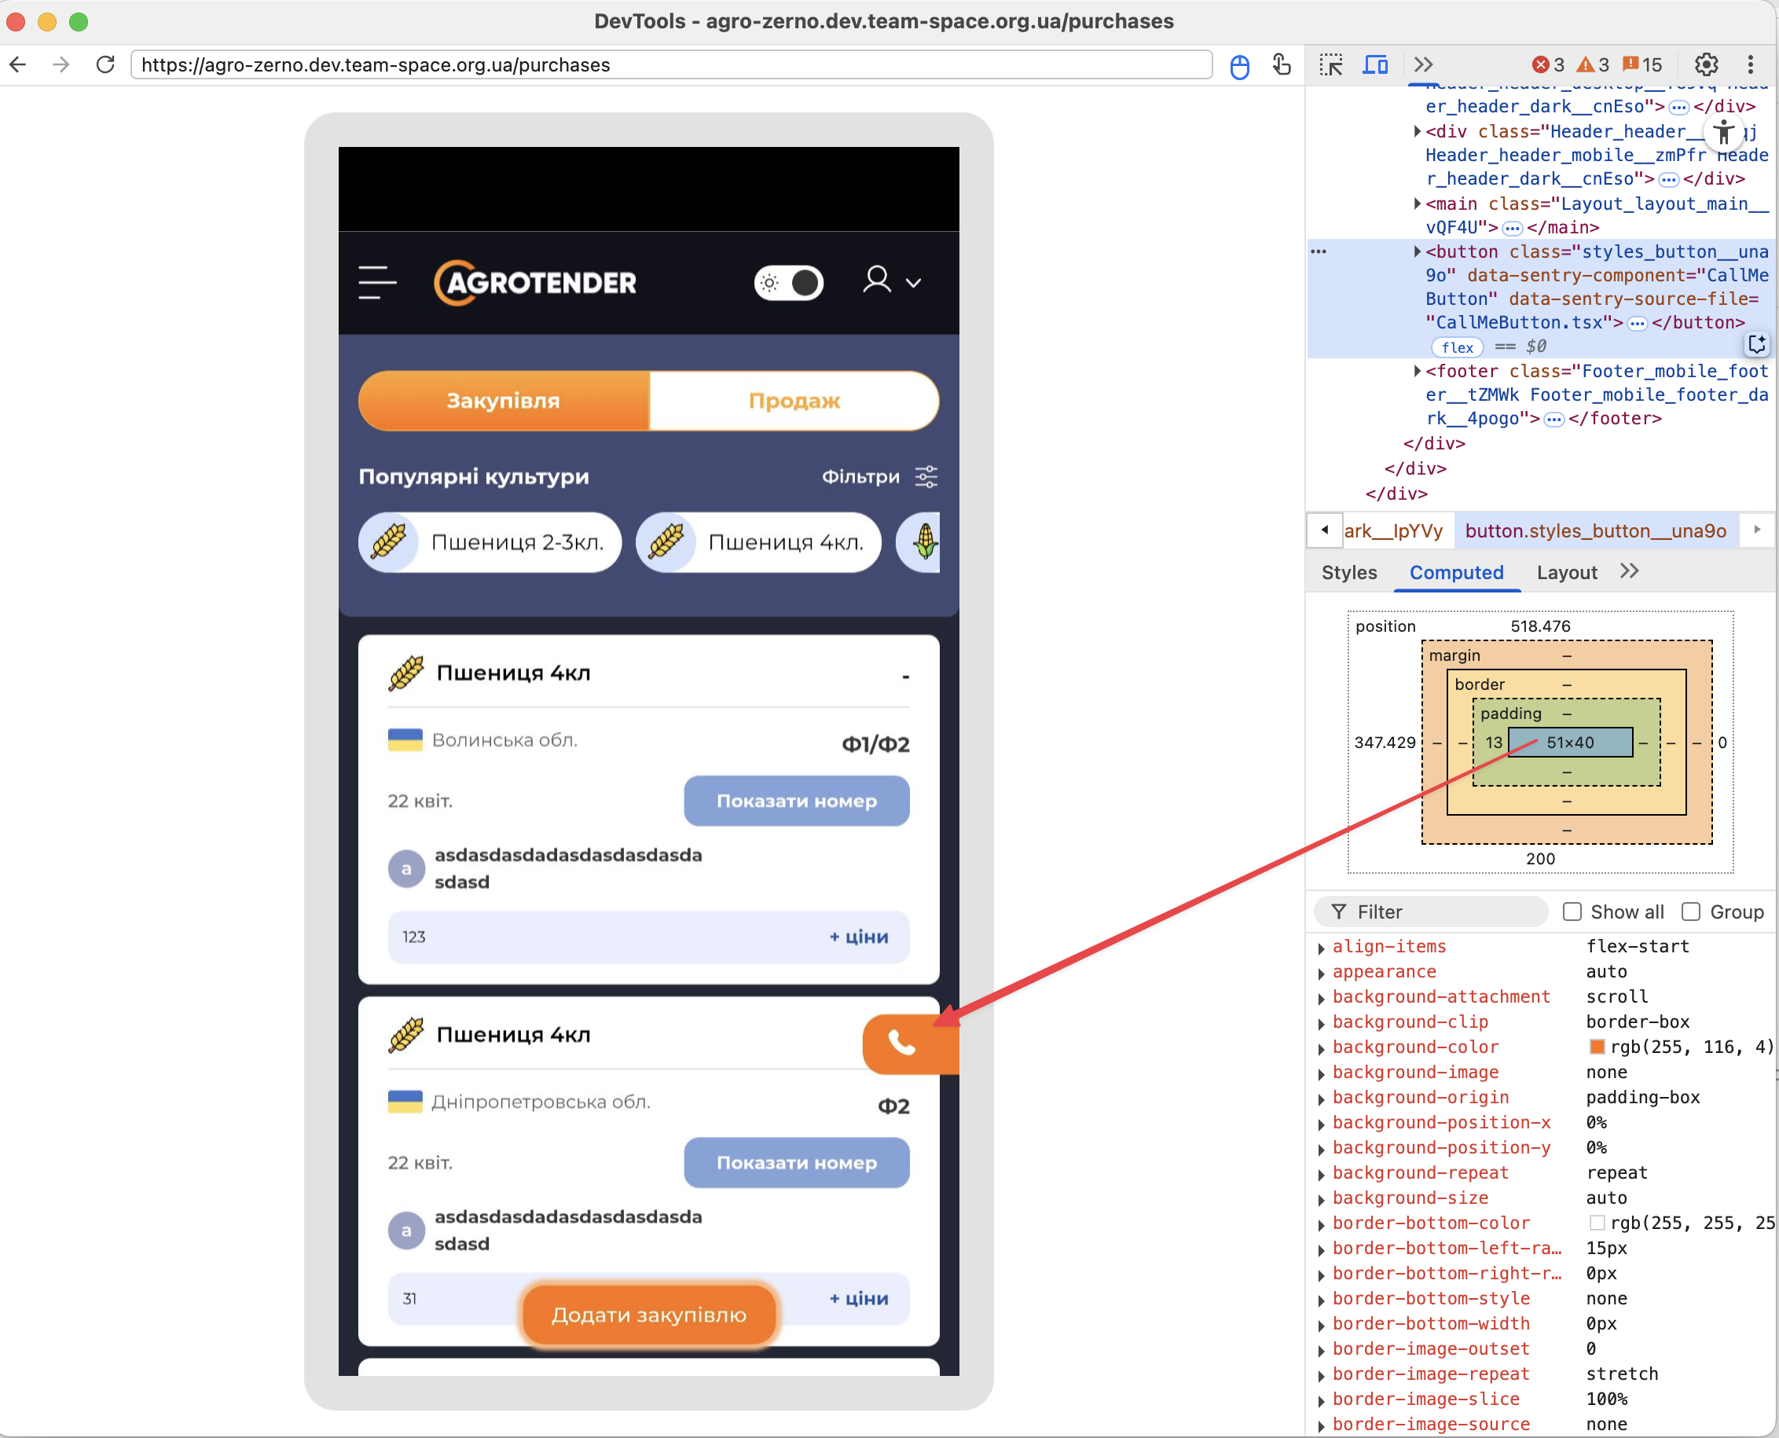Open DevTools settings gear
This screenshot has height=1438, width=1779.
[1705, 64]
